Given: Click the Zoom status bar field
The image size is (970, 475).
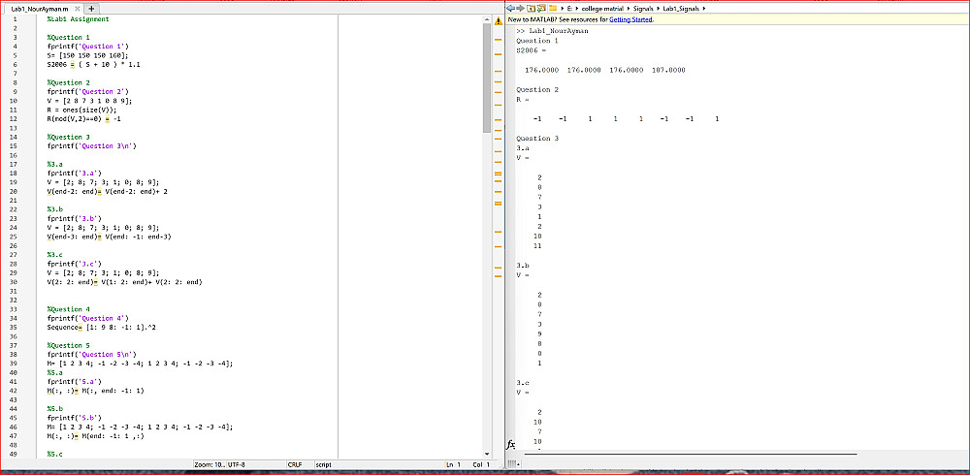Looking at the screenshot, I should (210, 464).
